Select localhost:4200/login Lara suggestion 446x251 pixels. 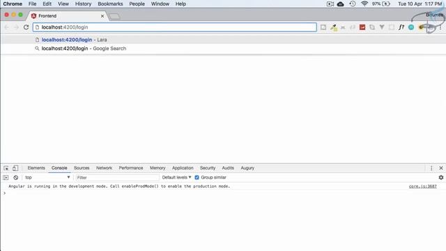pyautogui.click(x=223, y=40)
